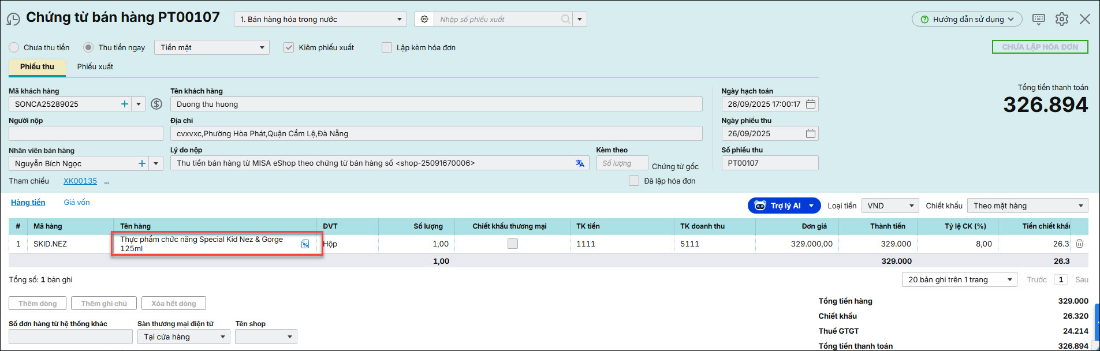Open reference link XK00135
Screen dimensions: 1100x351
click(x=80, y=181)
